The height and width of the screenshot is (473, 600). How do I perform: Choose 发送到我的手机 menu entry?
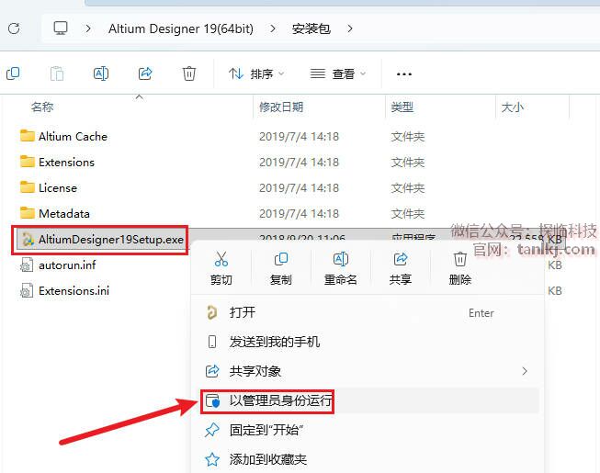[x=367, y=342]
